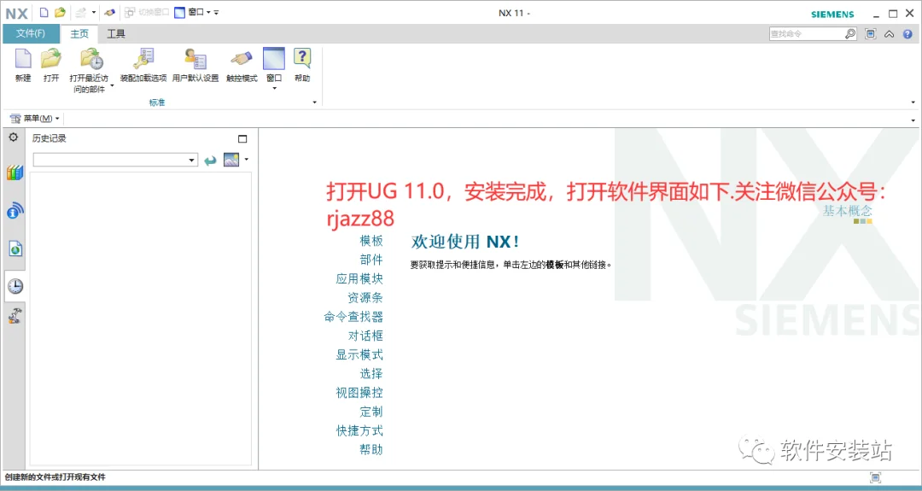Open the 显示模式 welcome link
This screenshot has width=922, height=491.
[x=359, y=354]
